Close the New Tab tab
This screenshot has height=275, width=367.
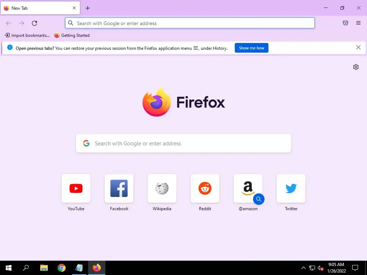(x=74, y=8)
